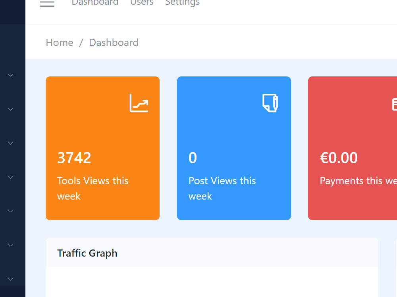Click the chart line icon on orange card

coord(139,103)
